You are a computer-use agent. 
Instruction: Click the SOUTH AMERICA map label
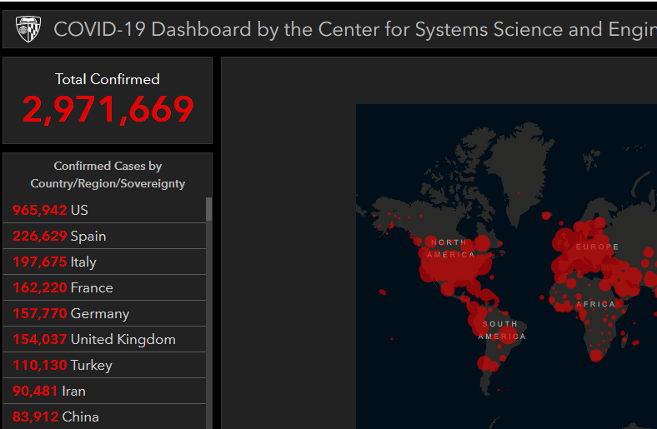(502, 330)
